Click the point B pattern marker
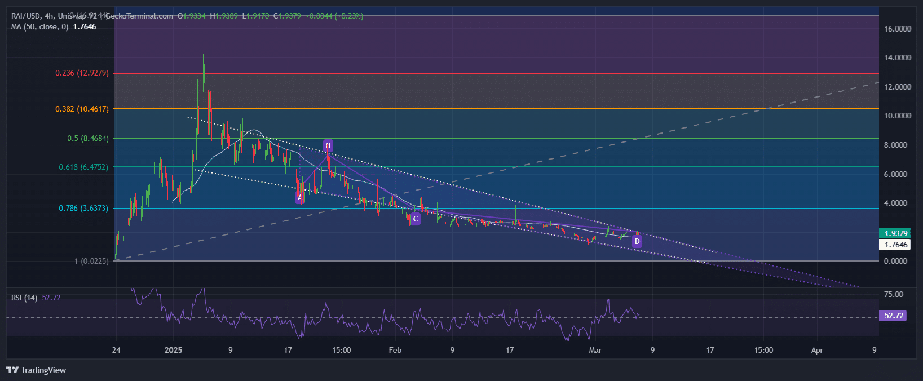Viewport: 923px width, 381px height. [x=328, y=146]
